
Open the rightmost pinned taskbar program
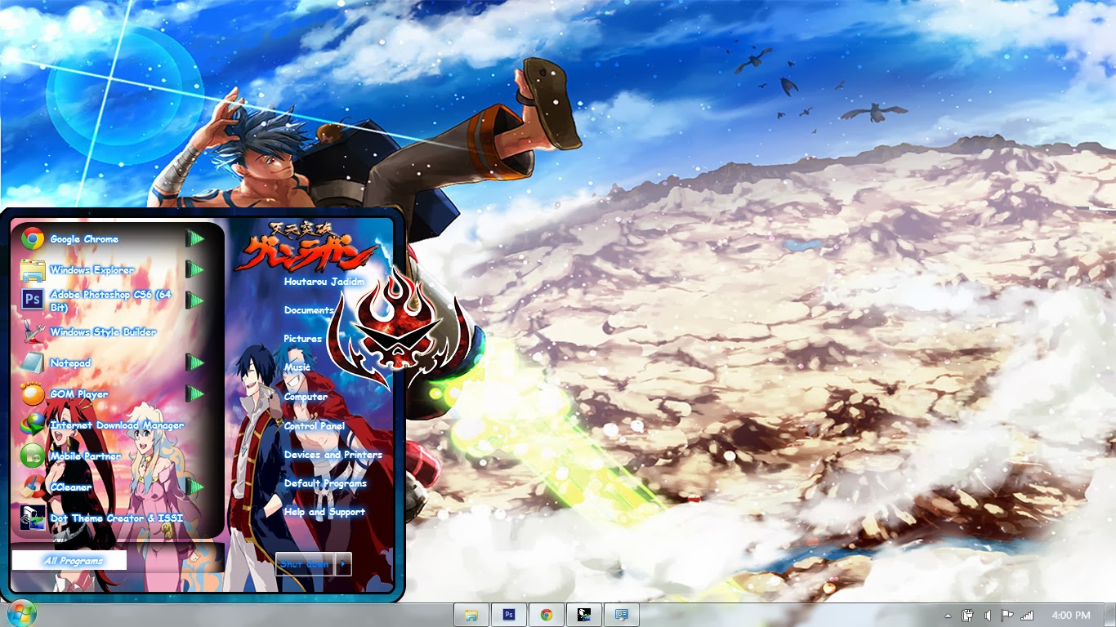[622, 615]
